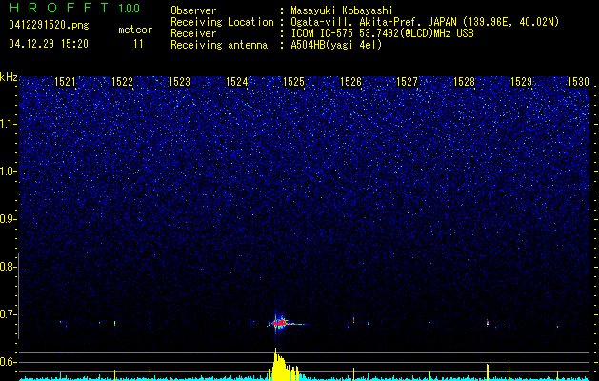The image size is (599, 381).
Task: Select the antenna value A504HB(yagi 4el)
Action: click(x=336, y=45)
